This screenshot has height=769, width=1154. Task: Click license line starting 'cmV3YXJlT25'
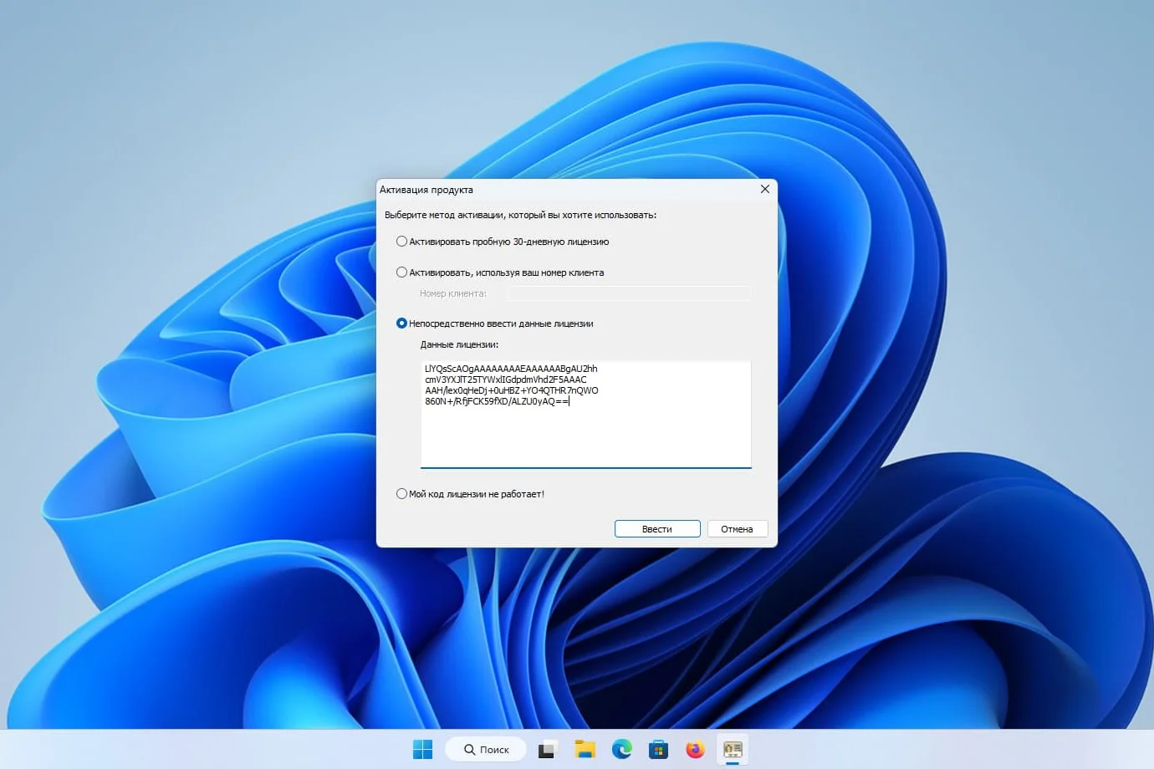coord(506,379)
